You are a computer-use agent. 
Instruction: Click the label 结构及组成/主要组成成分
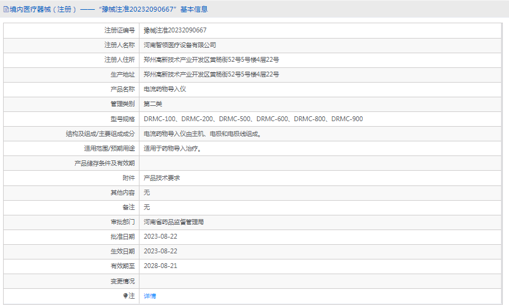[x=100, y=134]
